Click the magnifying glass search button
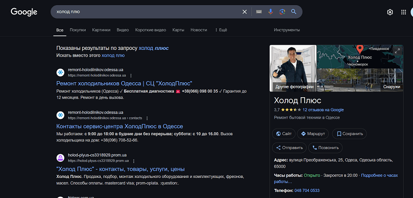The width and height of the screenshot is (413, 198). [294, 12]
